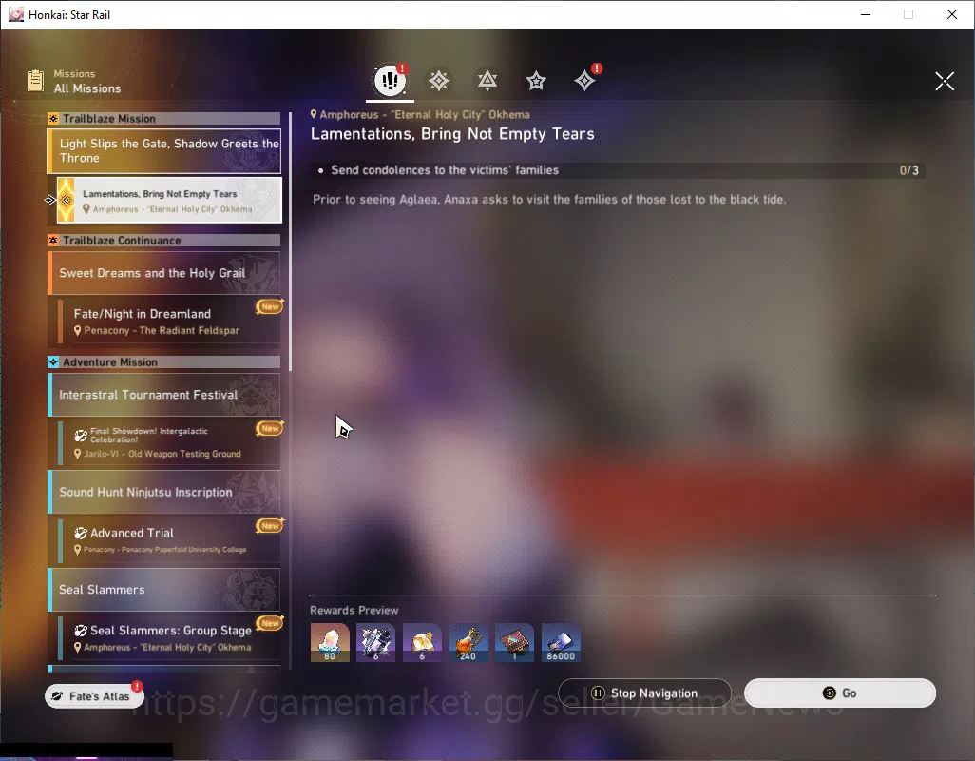Image resolution: width=975 pixels, height=761 pixels.
Task: Click the navigation tracking marker beside Lamentations
Action: click(50, 200)
